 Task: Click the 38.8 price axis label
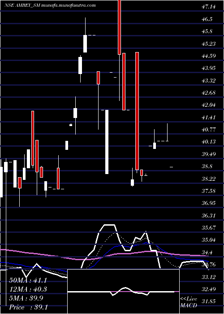pos(207,166)
